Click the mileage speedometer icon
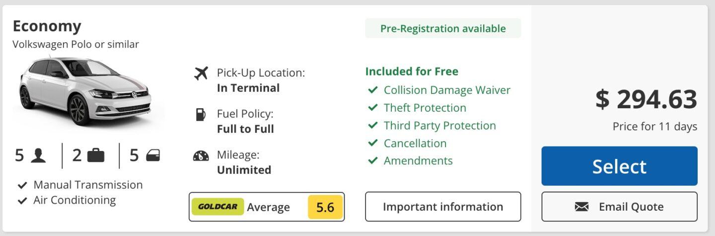Viewport: 715px width, 236px height. [201, 156]
